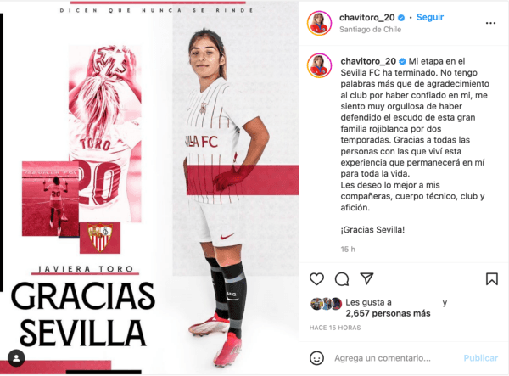Open the emoji picker smiley icon
Image resolution: width=509 pixels, height=376 pixels.
click(x=316, y=358)
